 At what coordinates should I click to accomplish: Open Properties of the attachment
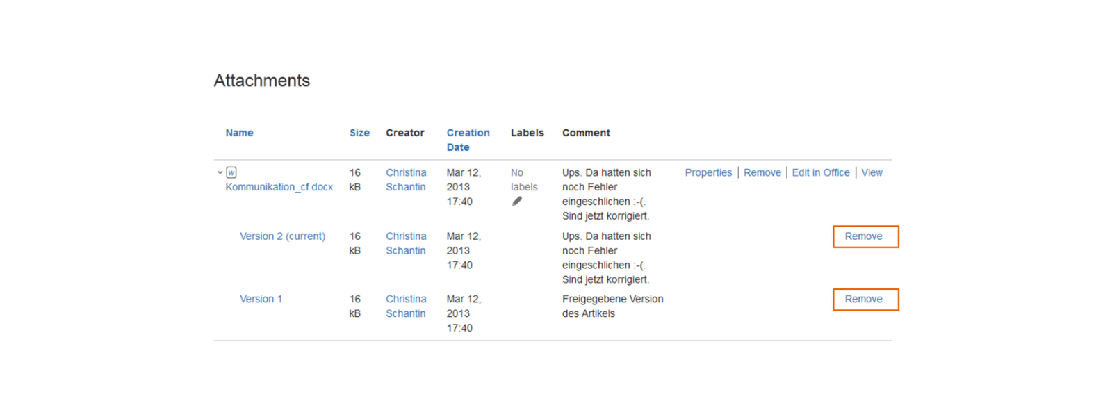pos(708,172)
